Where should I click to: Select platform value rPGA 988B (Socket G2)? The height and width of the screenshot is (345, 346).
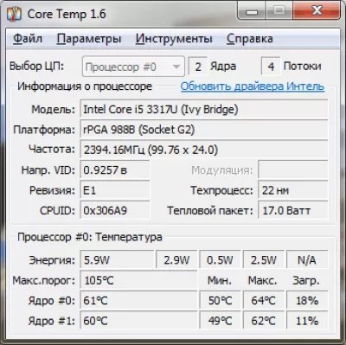[x=204, y=130]
